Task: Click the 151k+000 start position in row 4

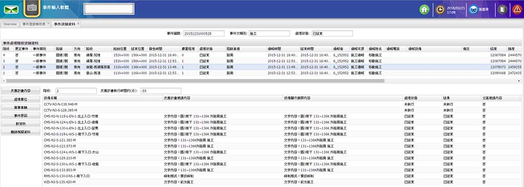Action: click(x=121, y=55)
